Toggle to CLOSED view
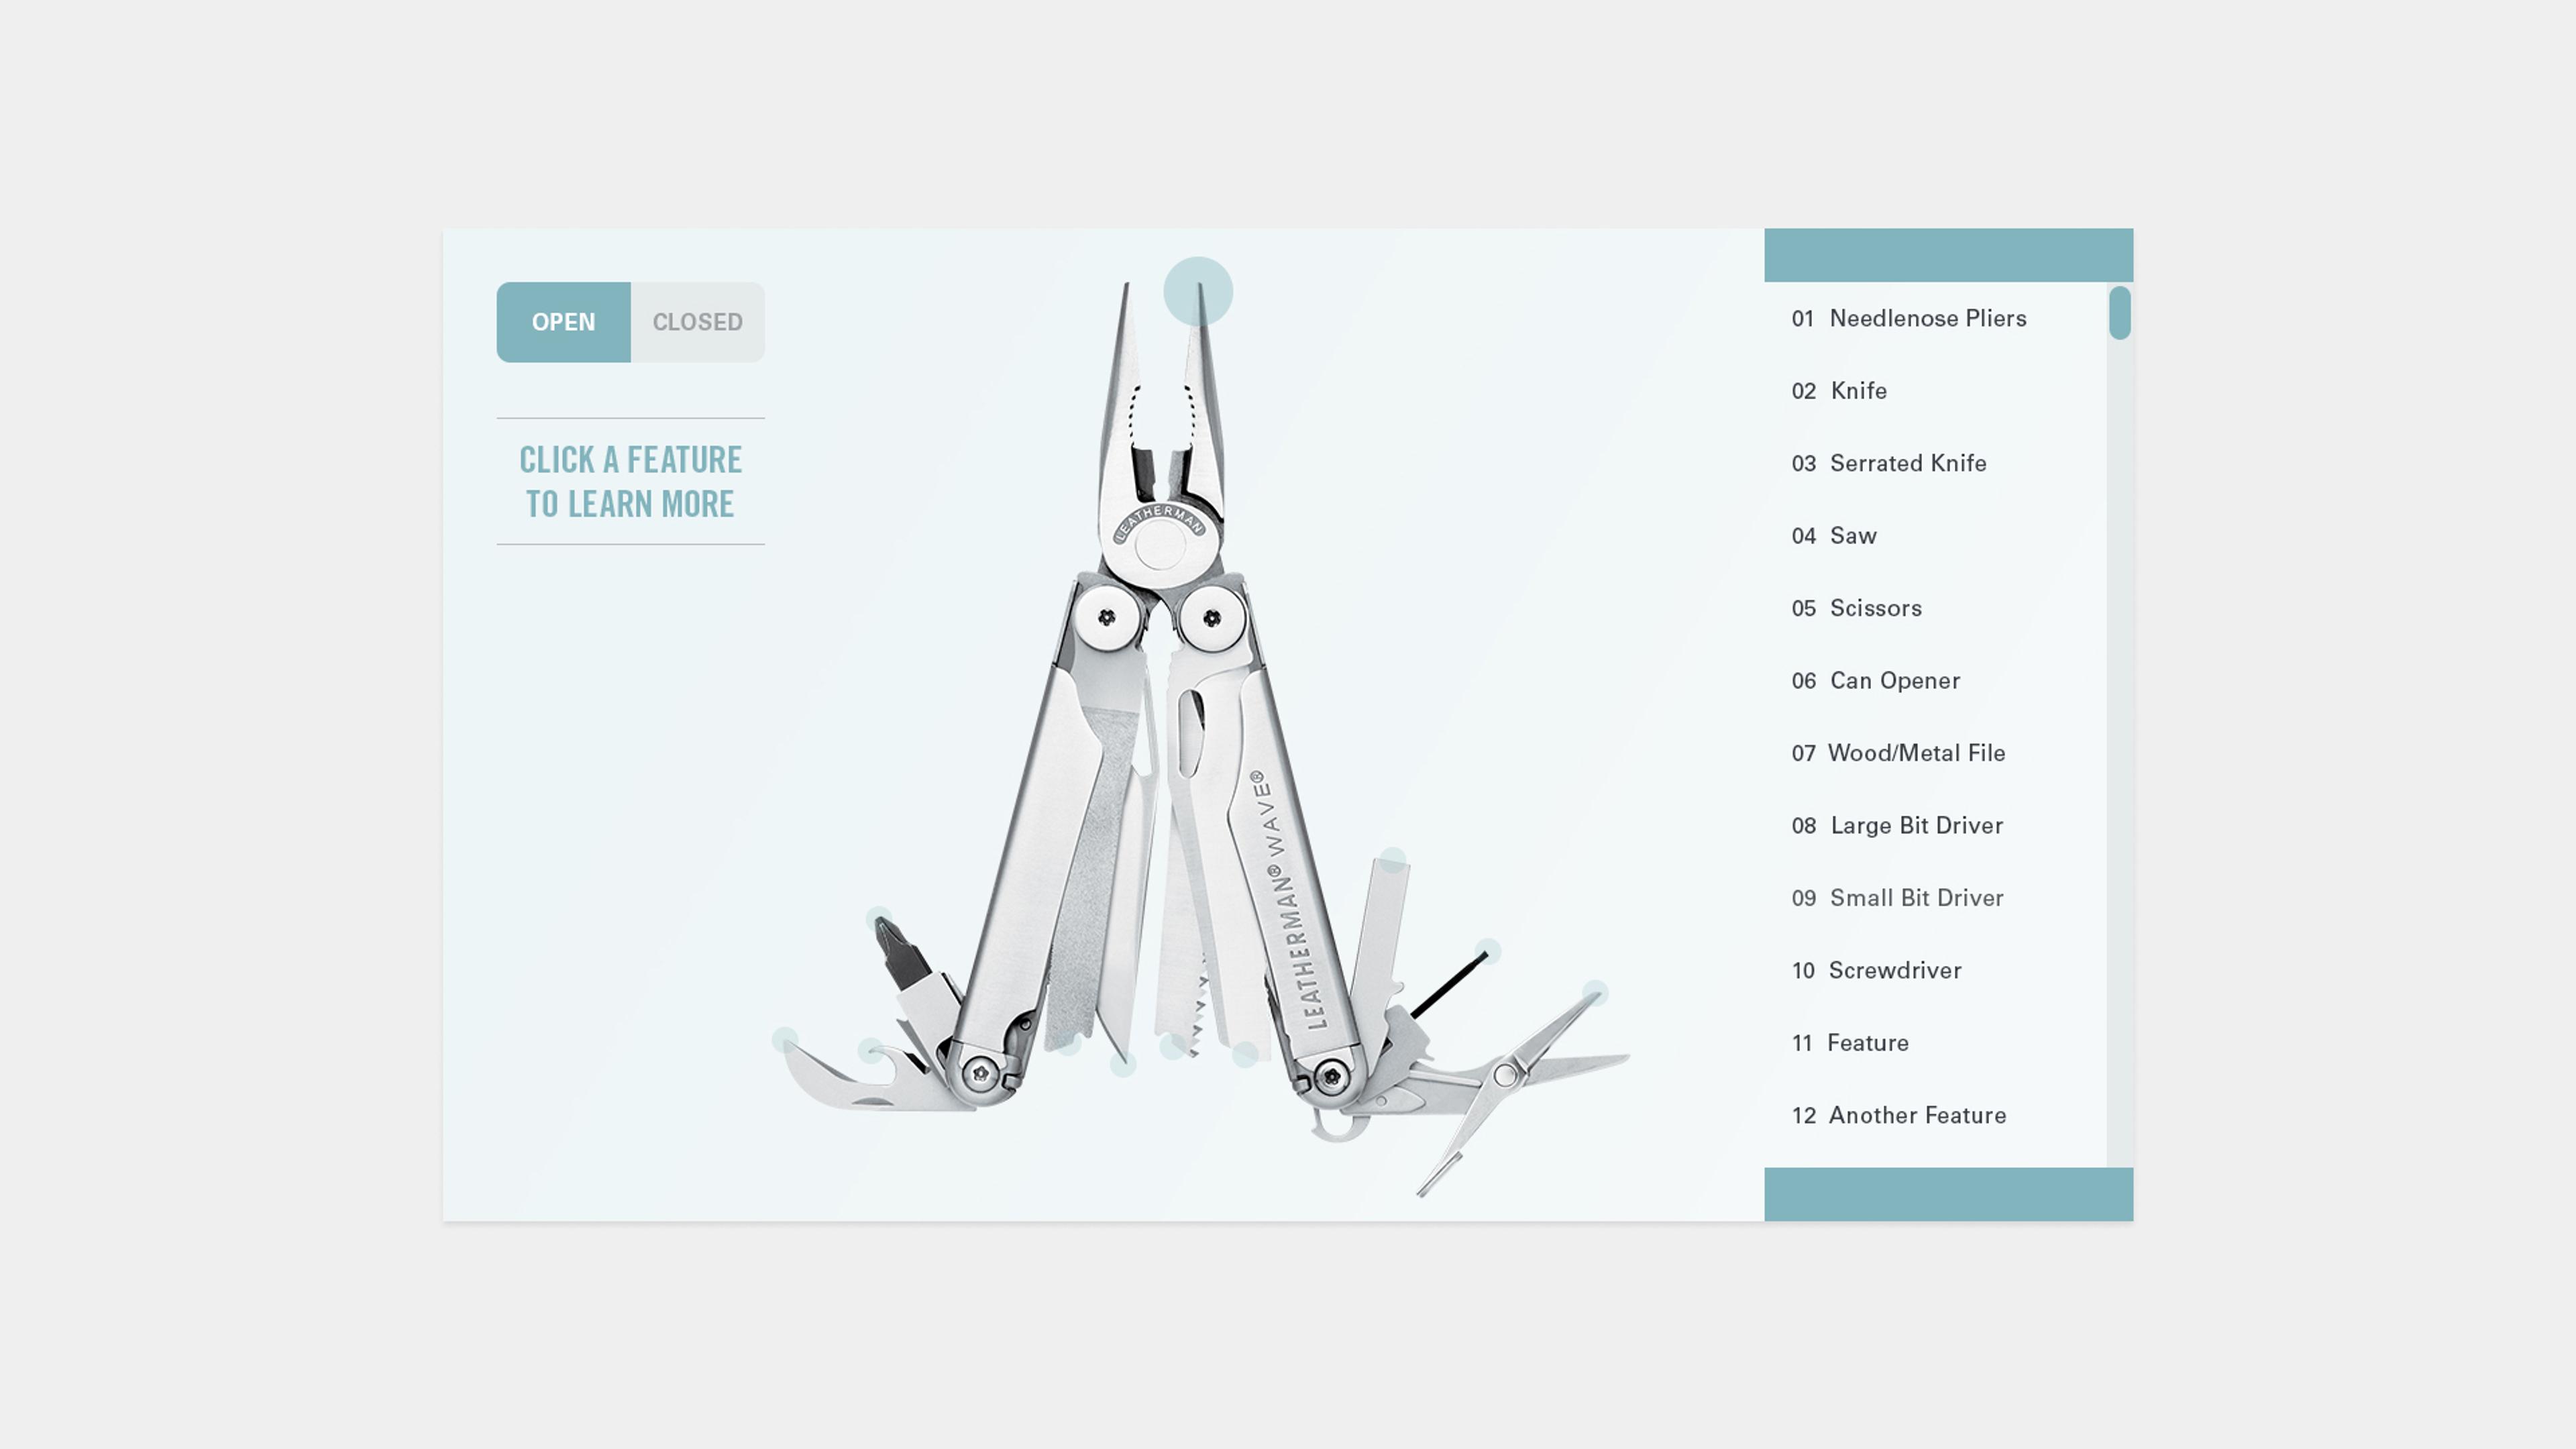The height and width of the screenshot is (1449, 2576). tap(697, 322)
